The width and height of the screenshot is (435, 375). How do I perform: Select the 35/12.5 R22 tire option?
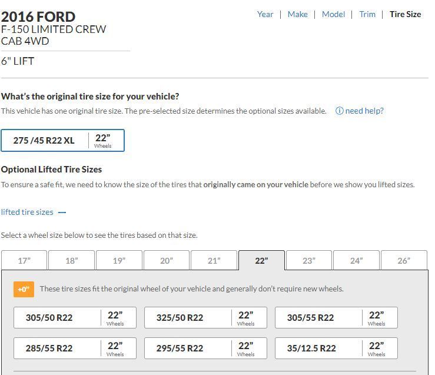[336, 349]
